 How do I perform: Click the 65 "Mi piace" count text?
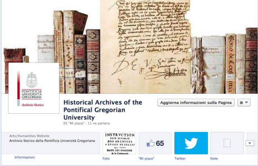coord(74,123)
